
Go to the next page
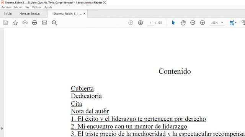coord(140,23)
